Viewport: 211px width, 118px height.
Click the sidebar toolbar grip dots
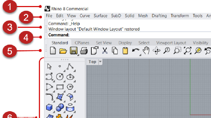65,60
